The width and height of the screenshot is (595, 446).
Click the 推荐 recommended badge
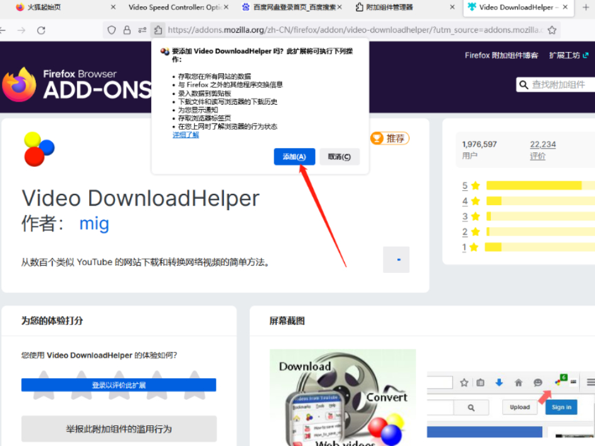pyautogui.click(x=390, y=139)
